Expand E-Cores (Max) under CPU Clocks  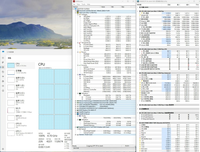click(x=80, y=78)
